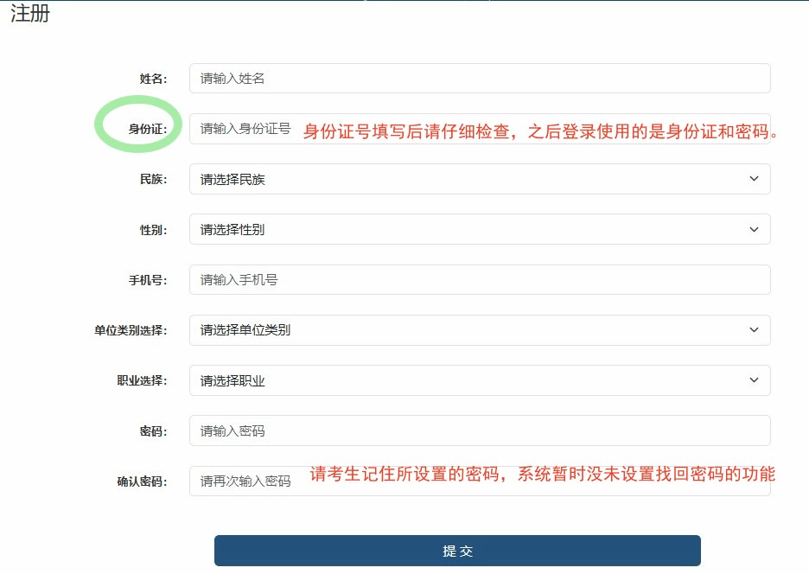This screenshot has height=574, width=809.
Task: Open the 请选择性别 dropdown
Action: [479, 229]
